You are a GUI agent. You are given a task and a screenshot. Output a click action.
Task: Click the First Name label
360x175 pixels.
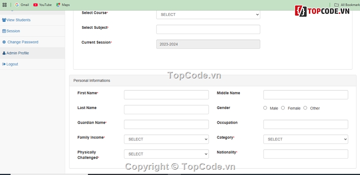click(x=88, y=93)
